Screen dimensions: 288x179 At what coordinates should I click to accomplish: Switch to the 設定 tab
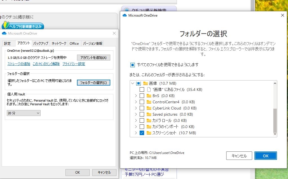[7, 43]
